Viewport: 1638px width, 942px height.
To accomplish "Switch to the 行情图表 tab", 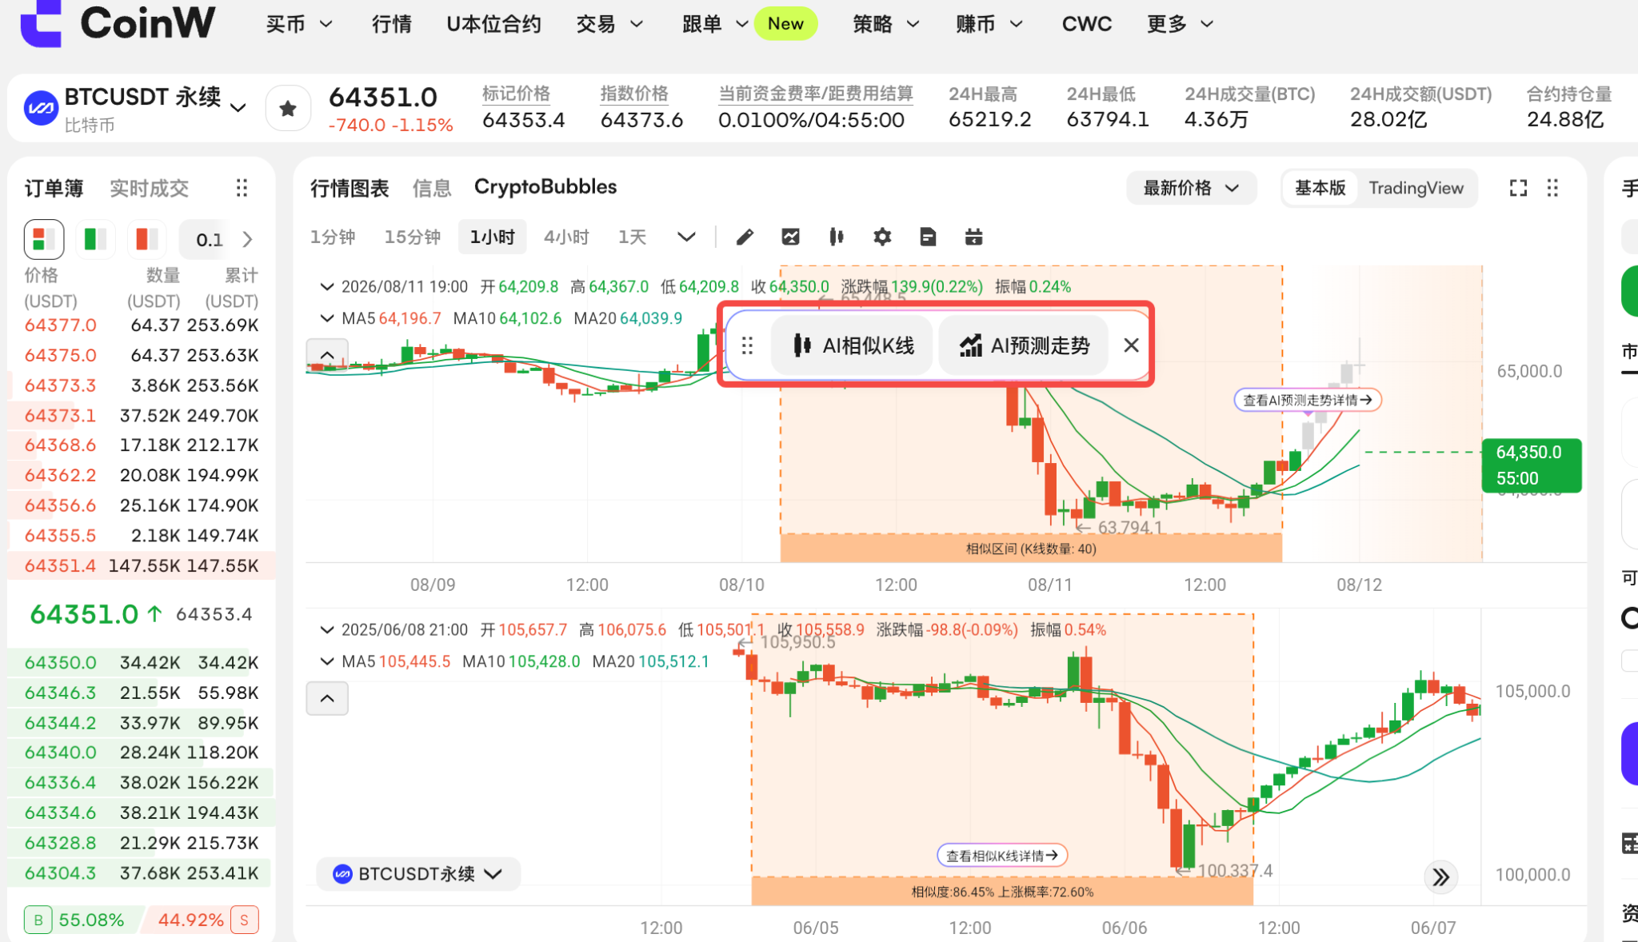I will (x=350, y=188).
